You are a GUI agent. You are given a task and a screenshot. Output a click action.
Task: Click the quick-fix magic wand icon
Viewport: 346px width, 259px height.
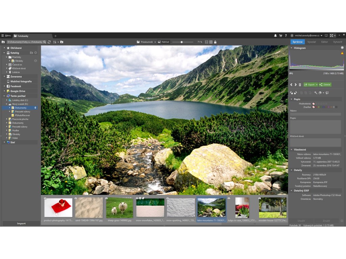[x=316, y=93]
